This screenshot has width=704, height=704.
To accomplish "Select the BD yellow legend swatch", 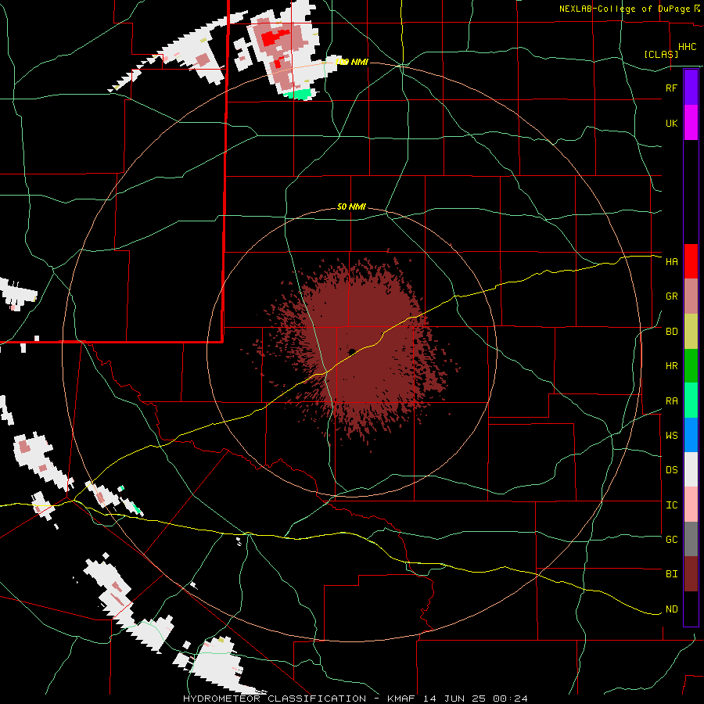I will click(691, 332).
